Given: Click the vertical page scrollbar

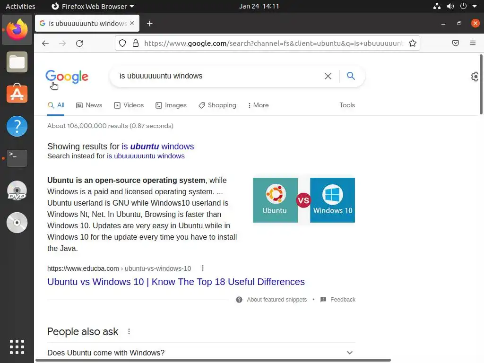Looking at the screenshot, I should [481, 84].
